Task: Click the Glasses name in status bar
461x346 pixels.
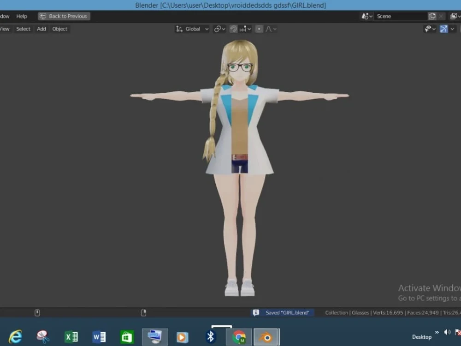Action: click(x=360, y=312)
